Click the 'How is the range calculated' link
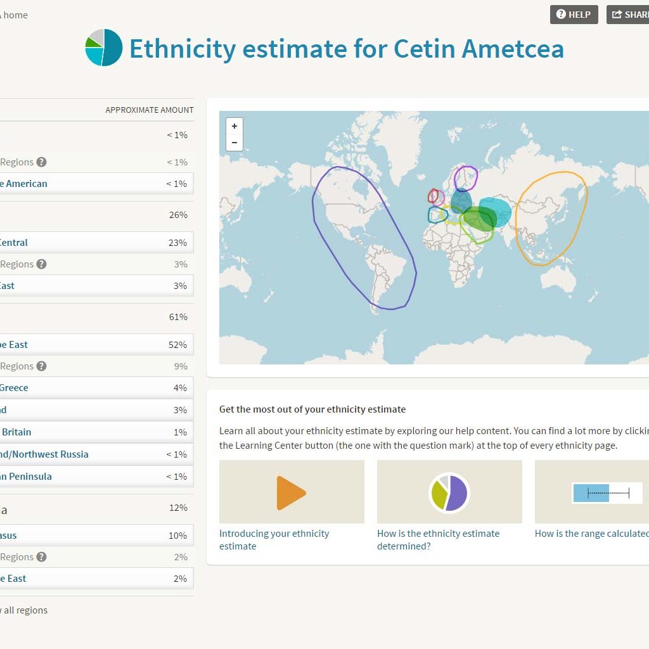This screenshot has width=649, height=649. pyautogui.click(x=591, y=533)
